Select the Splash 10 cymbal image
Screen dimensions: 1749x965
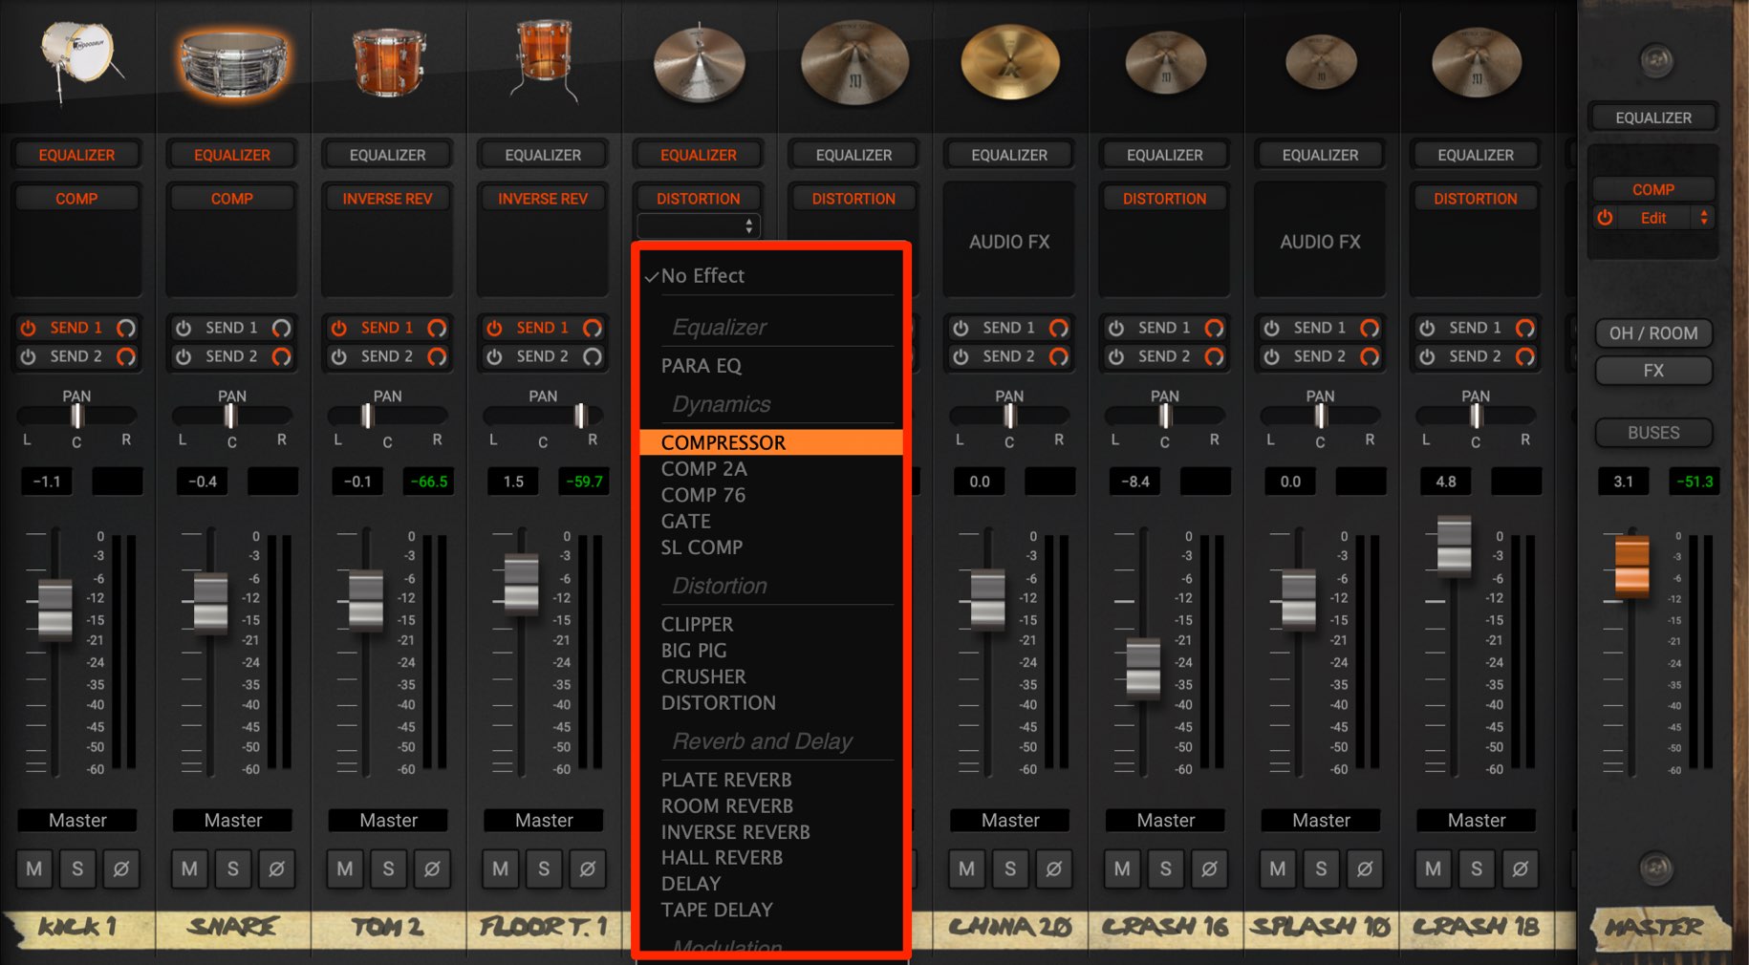pos(1321,63)
